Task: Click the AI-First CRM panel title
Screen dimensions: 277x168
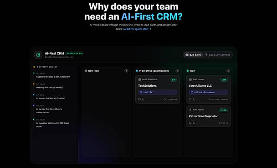Action: 54,53
